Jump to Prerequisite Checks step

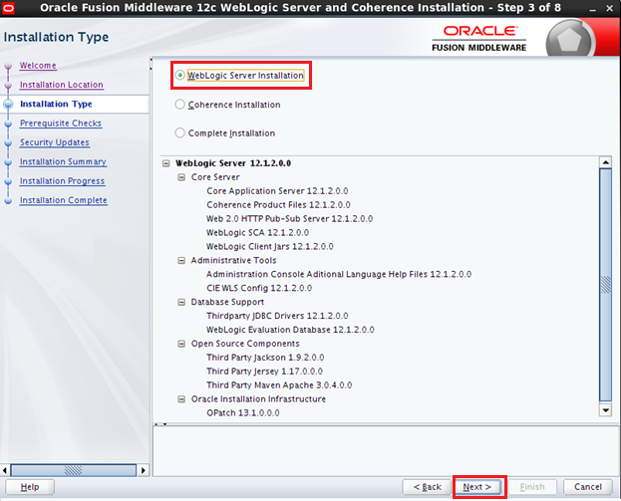coord(61,124)
